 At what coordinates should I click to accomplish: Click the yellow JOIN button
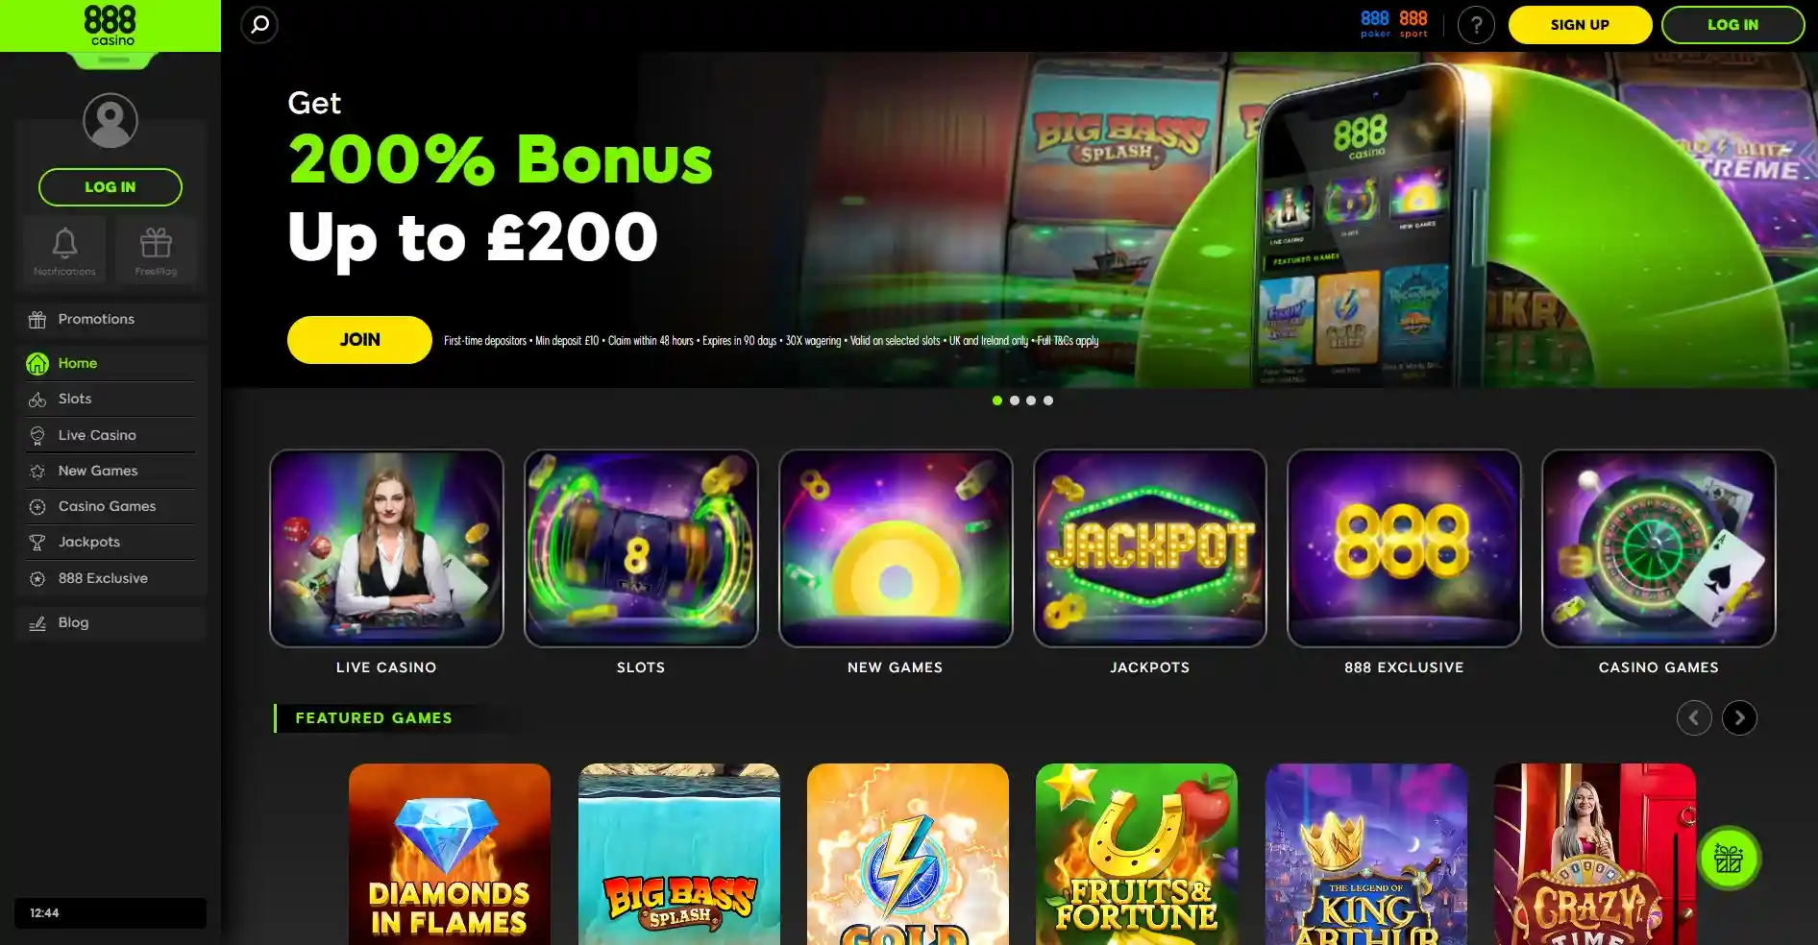359,340
